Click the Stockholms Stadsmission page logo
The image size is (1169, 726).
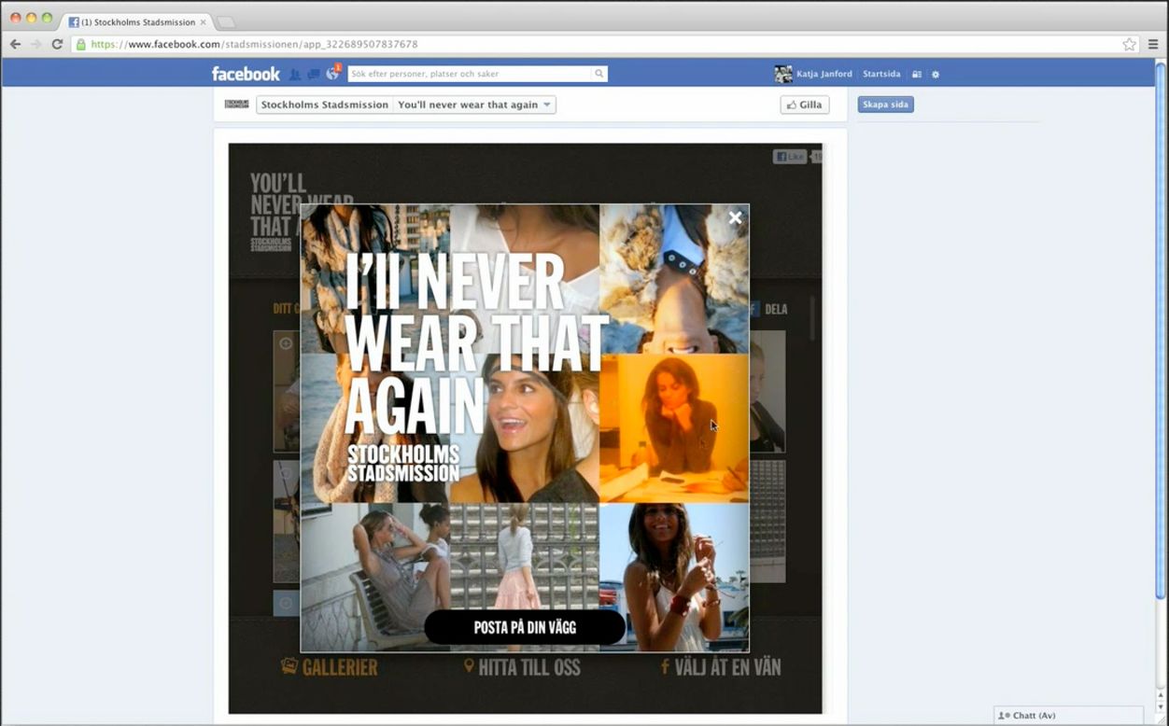coord(237,105)
